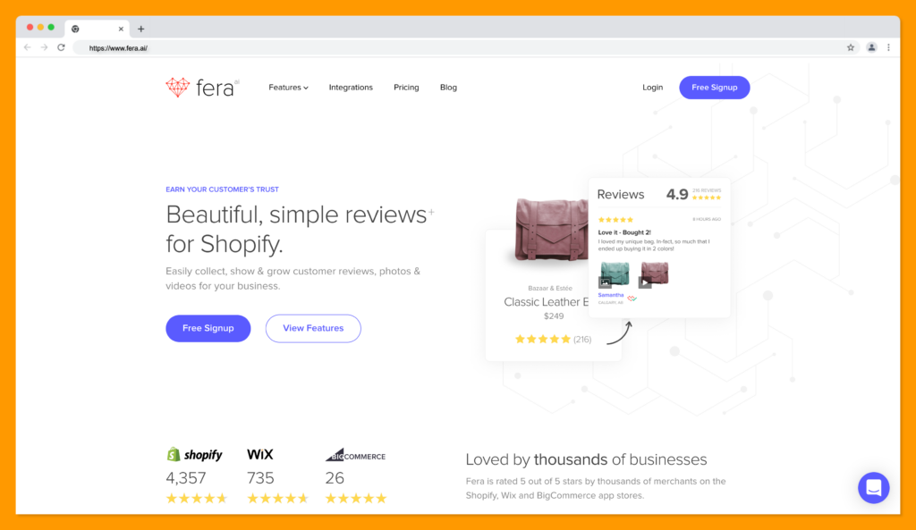This screenshot has width=916, height=530.
Task: Click Free Signup in header
Action: tap(715, 88)
